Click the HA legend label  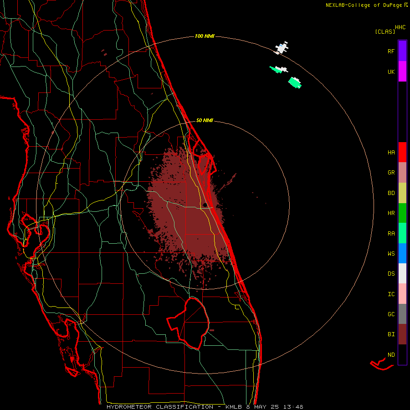tap(391, 153)
